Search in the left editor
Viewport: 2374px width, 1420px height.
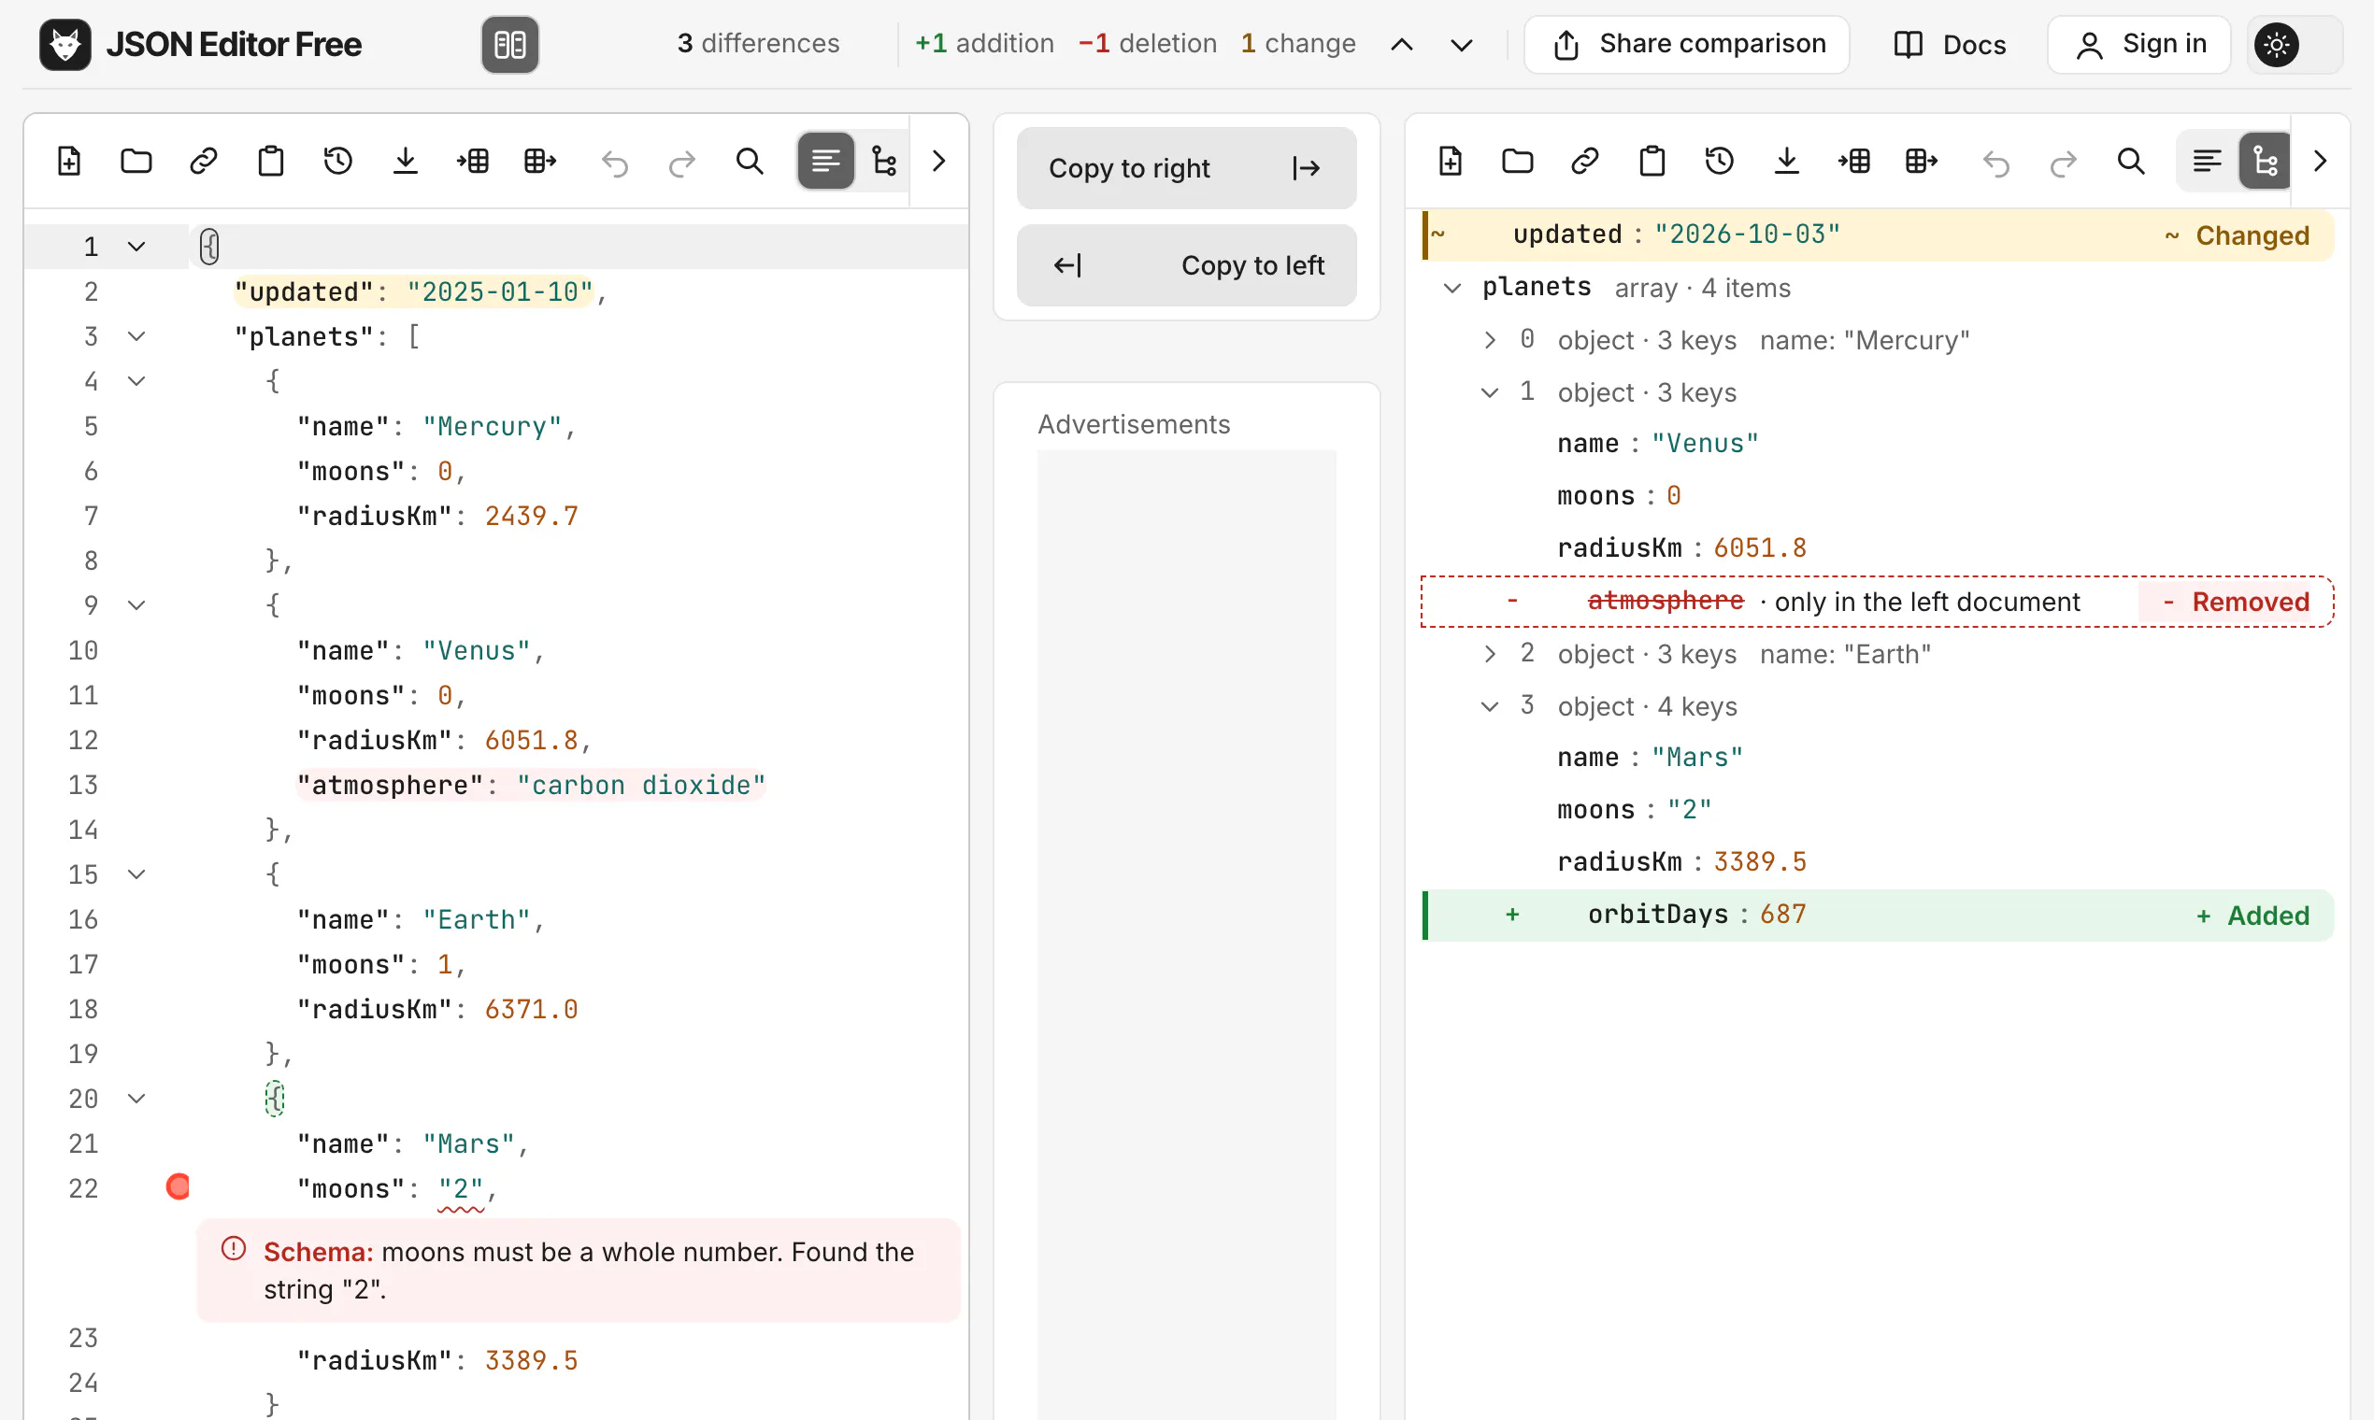click(750, 161)
